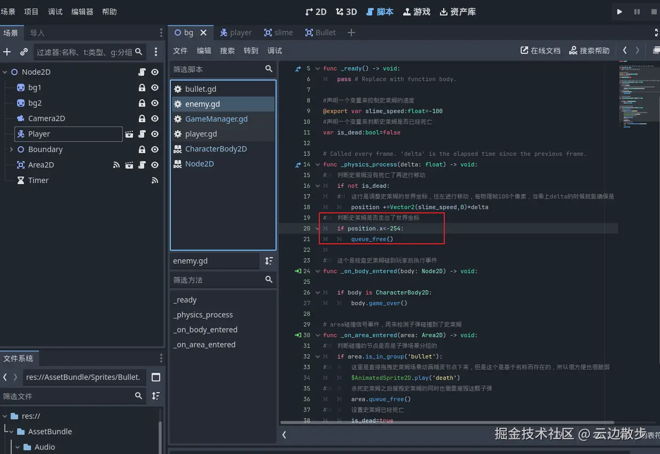Click the instance child scene link icon

click(x=24, y=52)
